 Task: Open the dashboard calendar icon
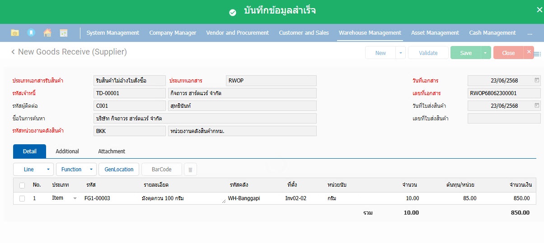point(64,33)
